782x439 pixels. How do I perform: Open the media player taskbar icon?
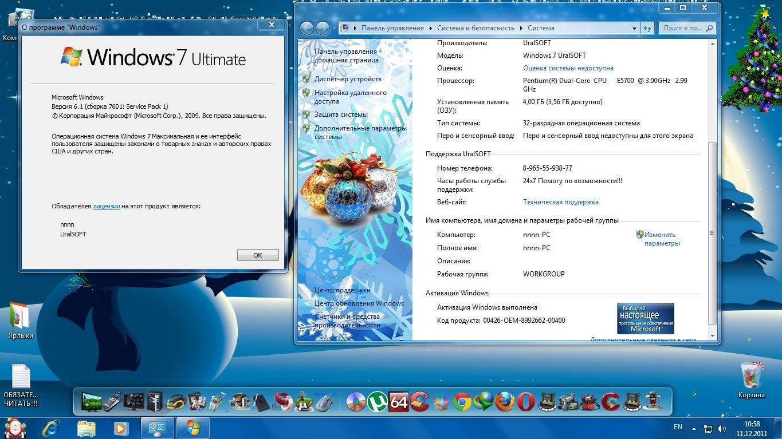click(x=120, y=428)
